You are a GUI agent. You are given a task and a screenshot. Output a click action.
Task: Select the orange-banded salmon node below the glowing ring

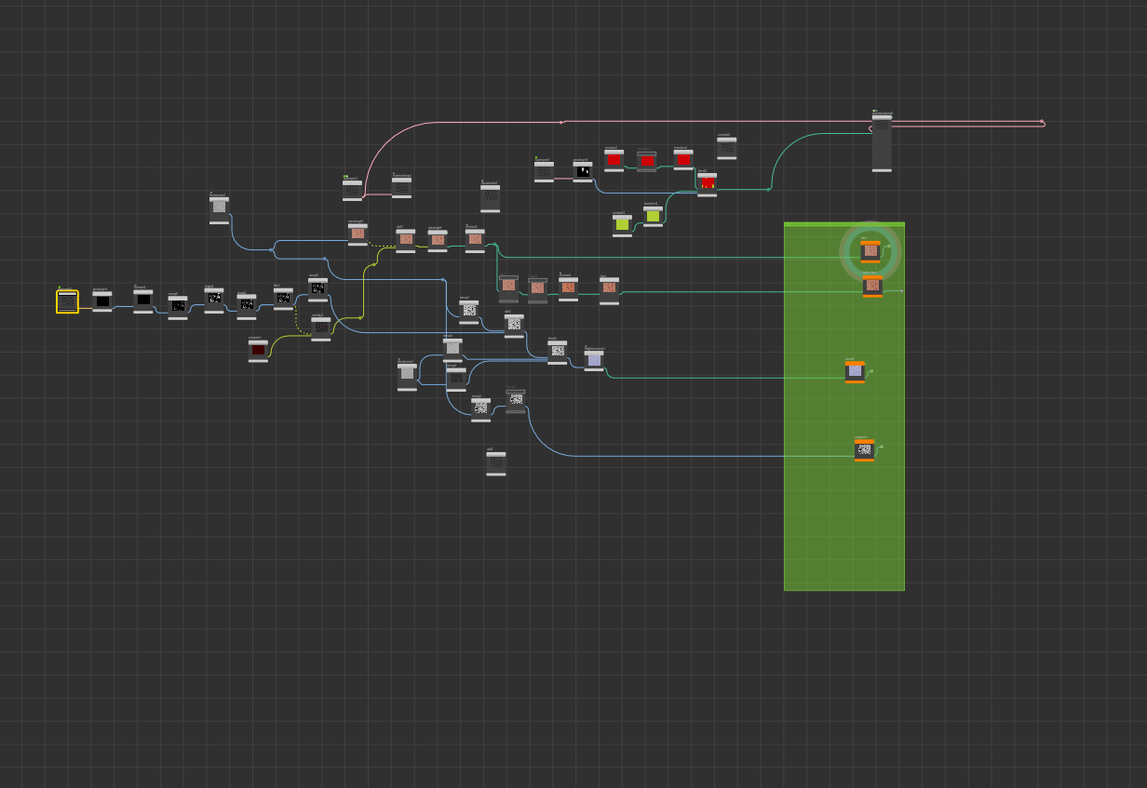pyautogui.click(x=872, y=286)
